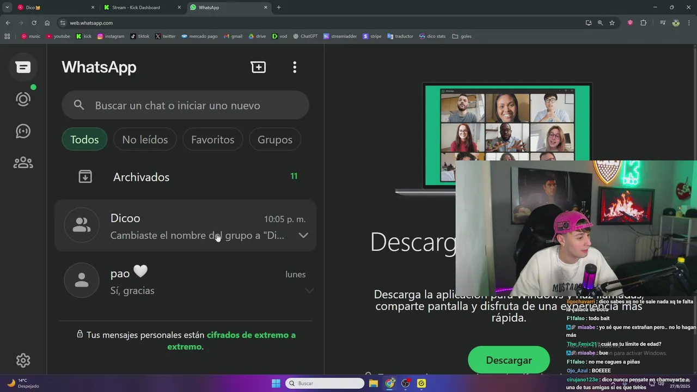Select the No leídos filter
The image size is (697, 392).
[145, 139]
